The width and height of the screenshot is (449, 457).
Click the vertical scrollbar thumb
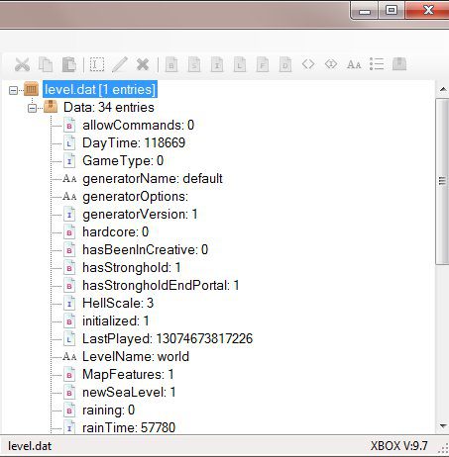tap(442, 181)
